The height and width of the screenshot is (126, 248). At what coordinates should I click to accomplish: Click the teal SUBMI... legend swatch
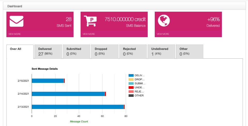(131, 83)
